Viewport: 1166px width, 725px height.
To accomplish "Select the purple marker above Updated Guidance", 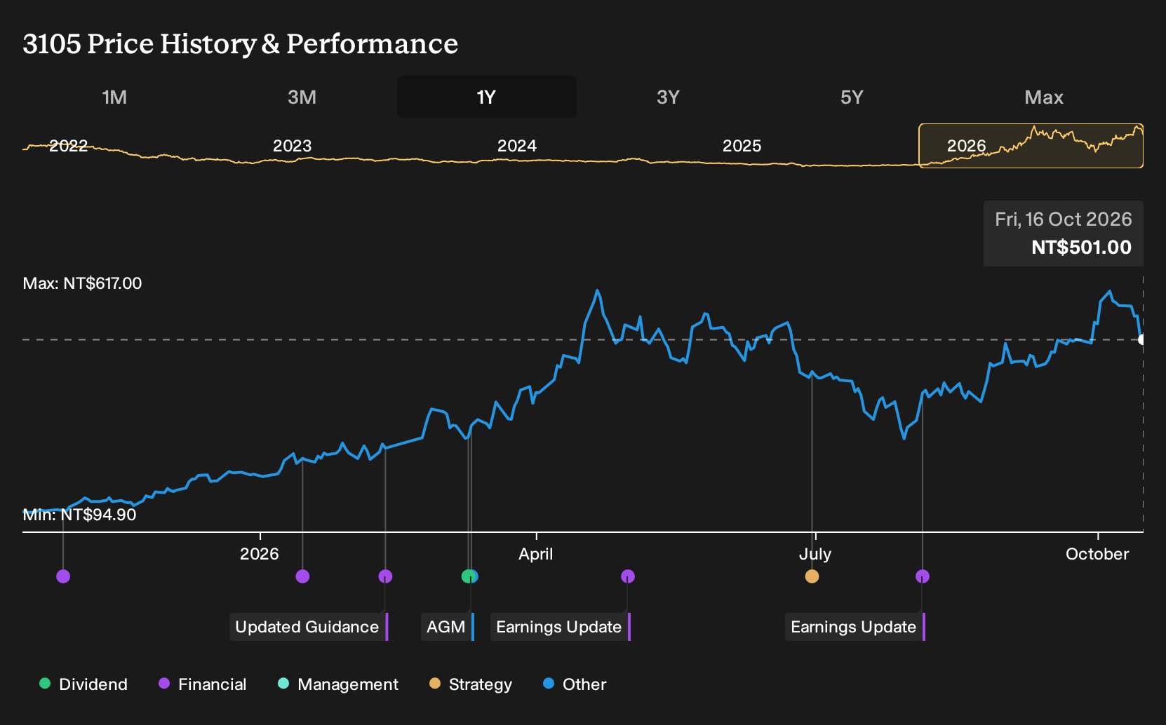I will click(385, 576).
